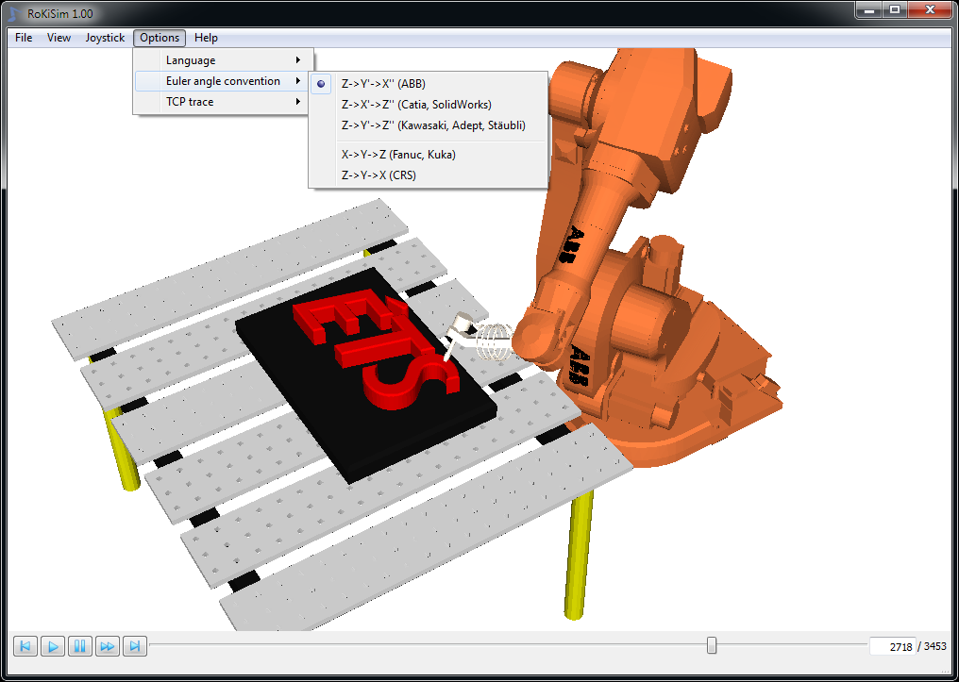Minimize the RoKiSim window
The image size is (959, 682).
pyautogui.click(x=868, y=9)
